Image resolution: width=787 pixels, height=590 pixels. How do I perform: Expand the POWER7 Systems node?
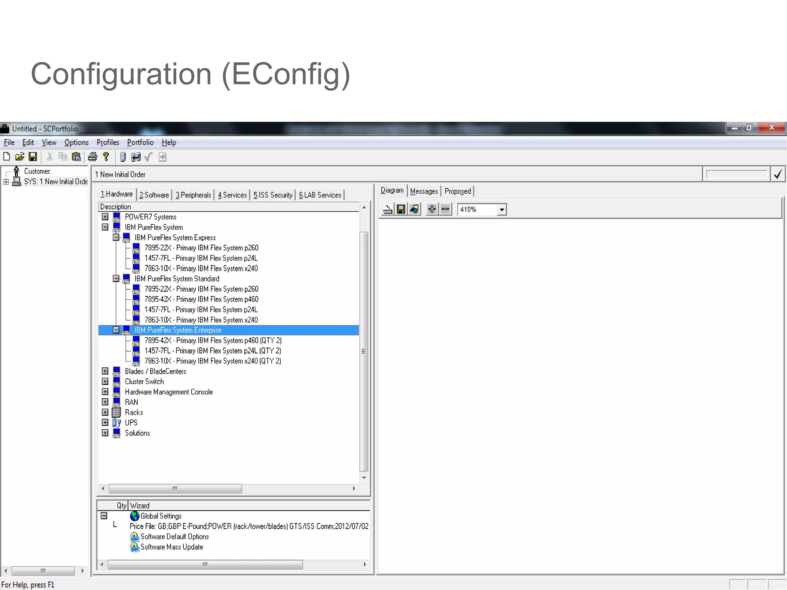pyautogui.click(x=105, y=217)
